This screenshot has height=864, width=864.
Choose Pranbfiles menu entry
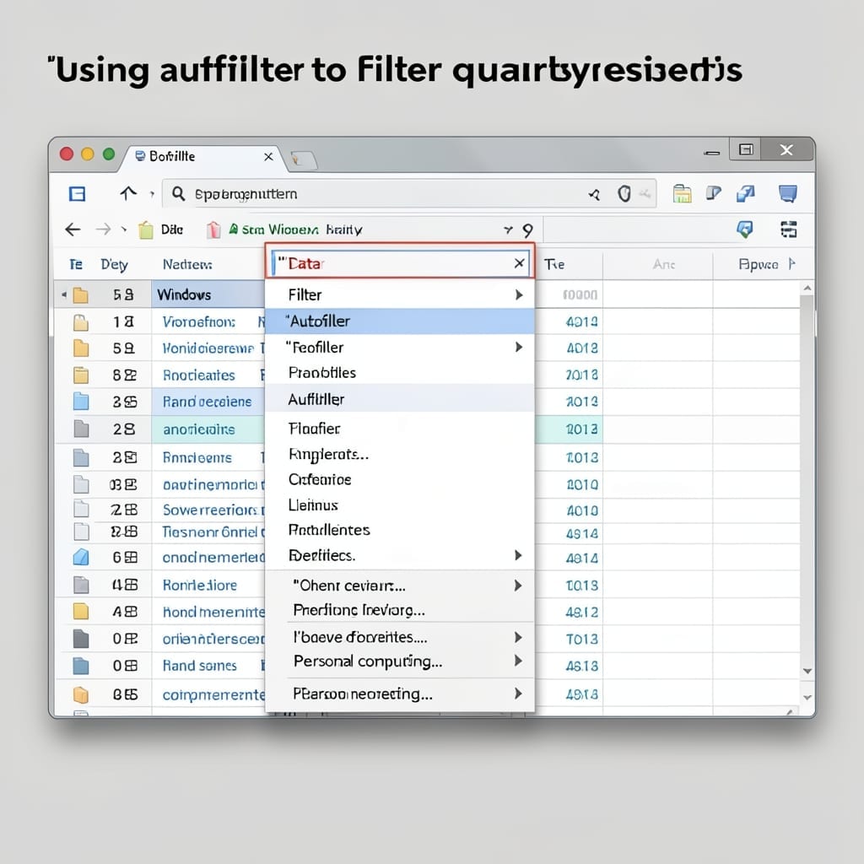click(400, 373)
